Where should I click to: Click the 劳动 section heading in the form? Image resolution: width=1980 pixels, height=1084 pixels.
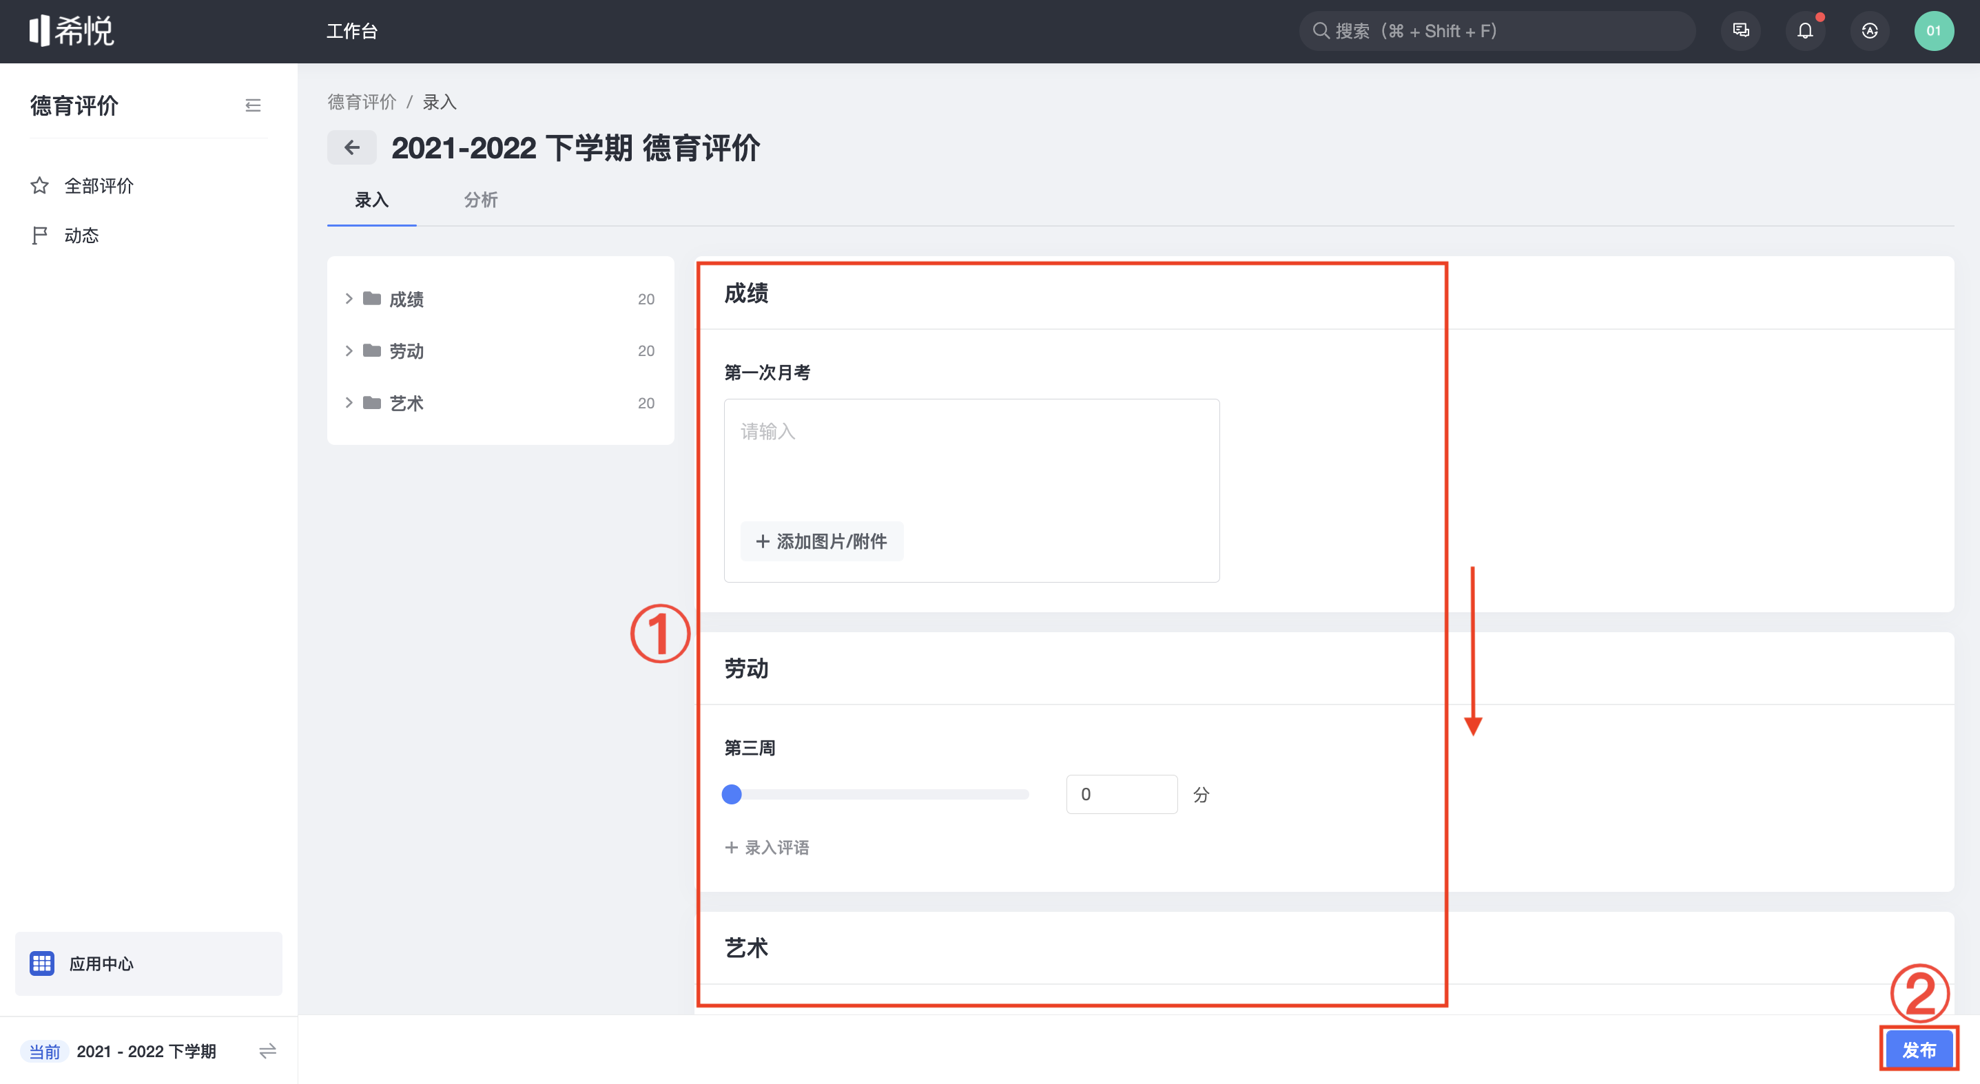(746, 667)
